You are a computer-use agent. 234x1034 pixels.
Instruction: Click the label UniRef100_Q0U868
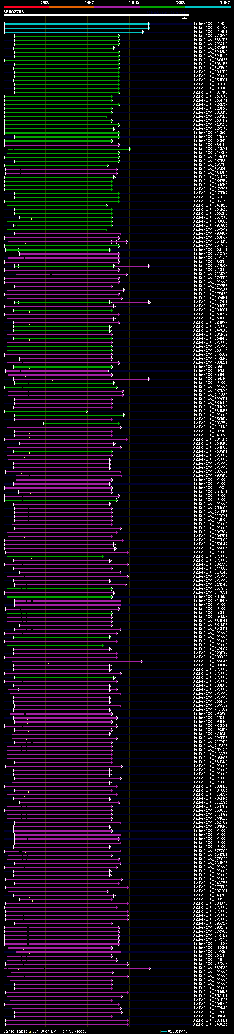[x=210, y=221]
